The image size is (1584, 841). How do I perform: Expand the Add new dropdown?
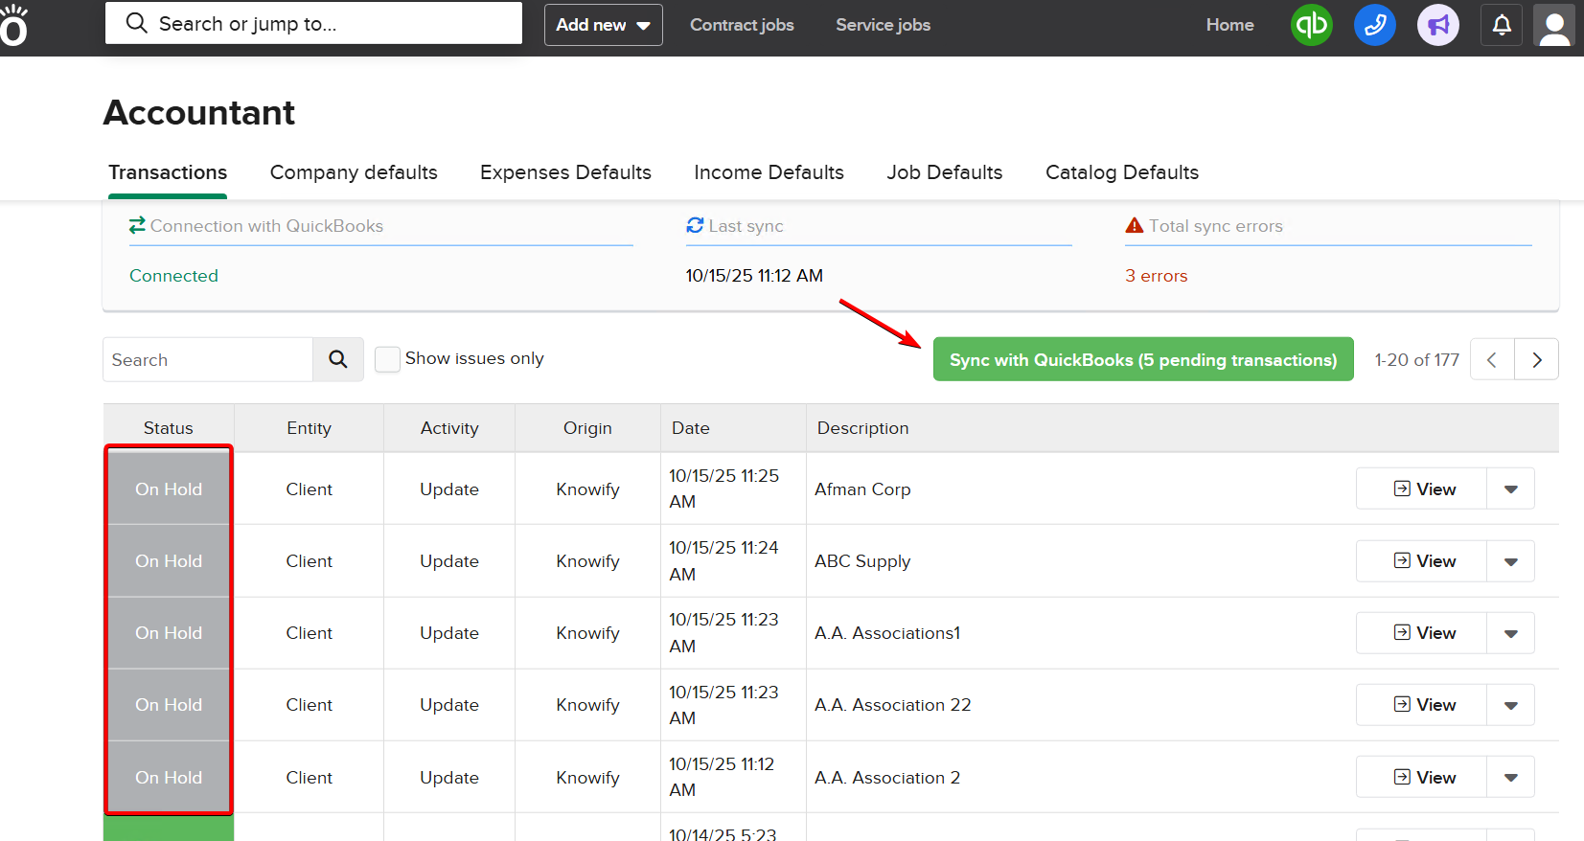[603, 25]
